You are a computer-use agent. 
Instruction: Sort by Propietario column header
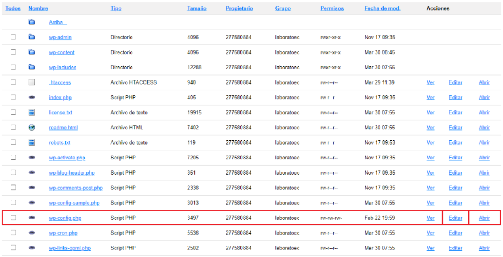(x=239, y=8)
